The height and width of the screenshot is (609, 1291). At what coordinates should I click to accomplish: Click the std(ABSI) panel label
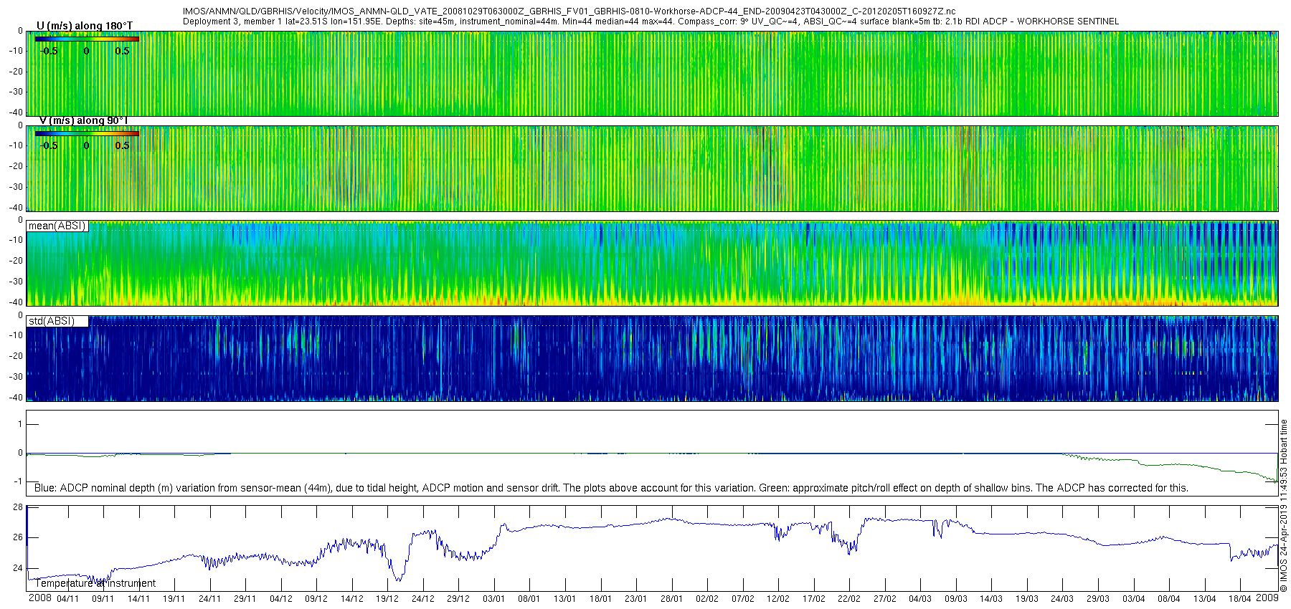52,321
